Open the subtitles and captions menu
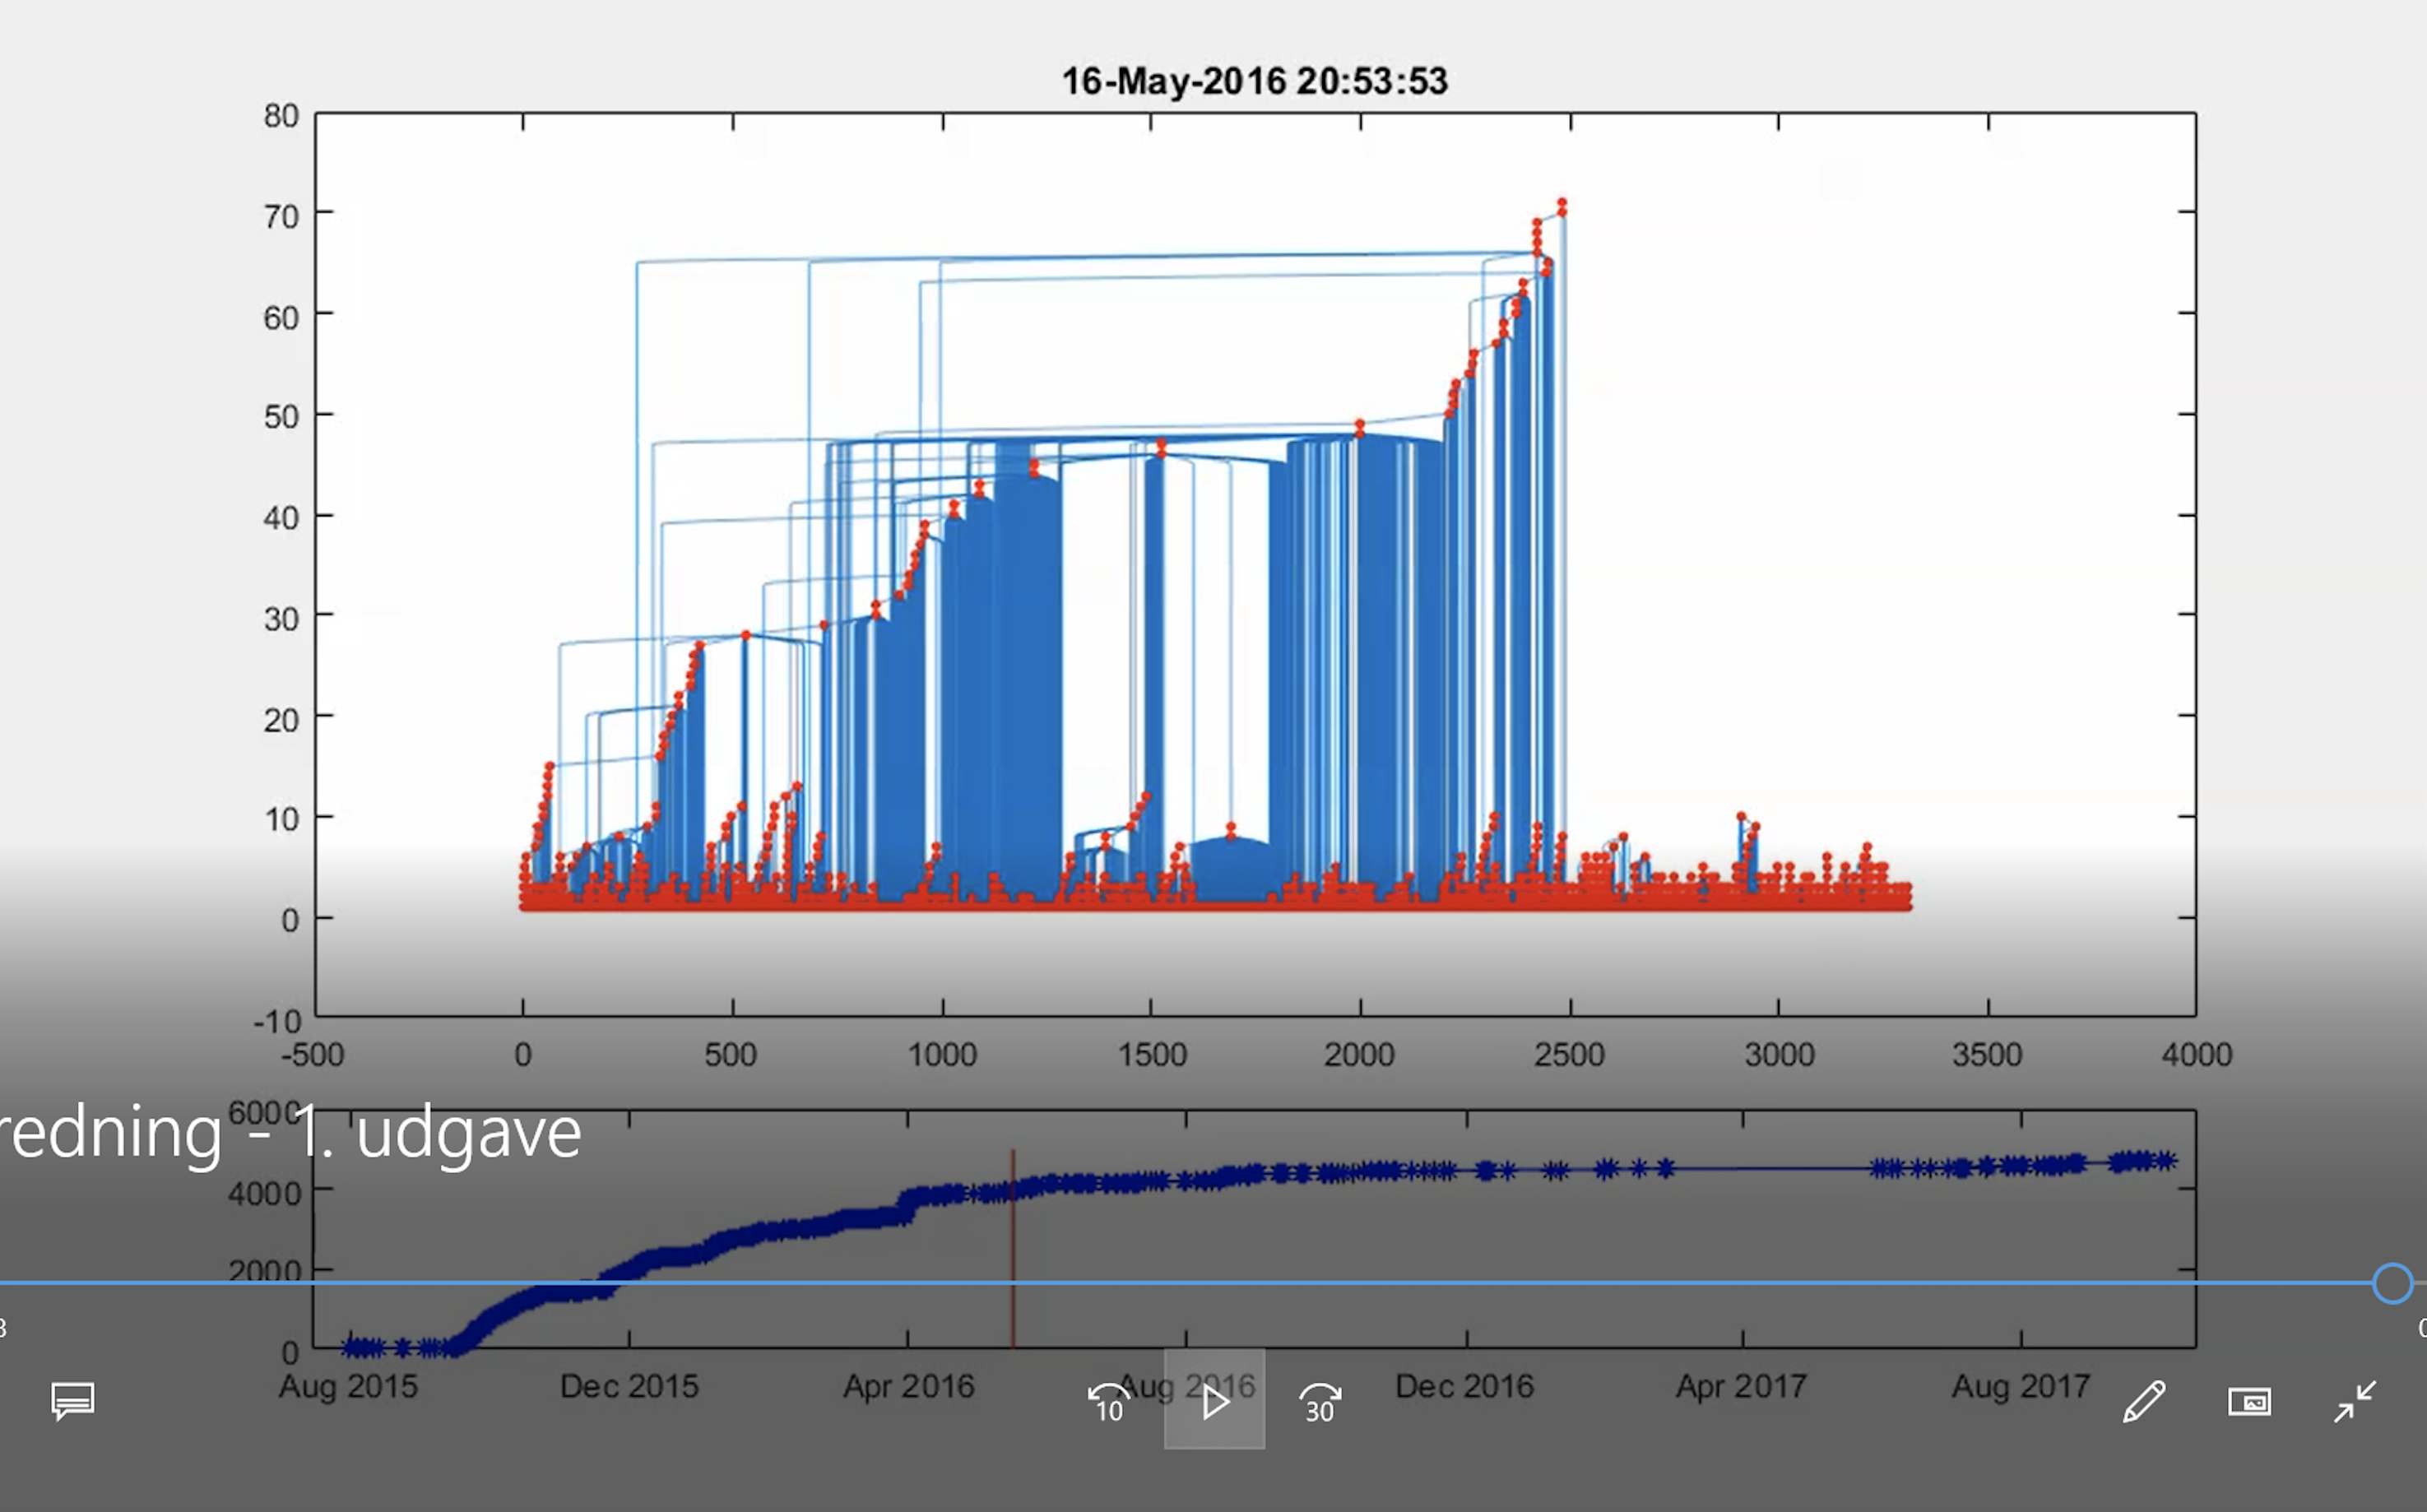The height and width of the screenshot is (1512, 2427). click(72, 1401)
